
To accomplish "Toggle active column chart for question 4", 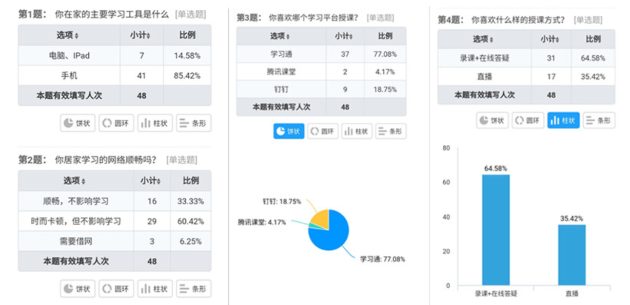I will [x=563, y=120].
